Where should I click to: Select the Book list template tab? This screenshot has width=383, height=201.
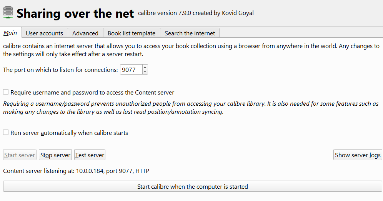pos(132,33)
